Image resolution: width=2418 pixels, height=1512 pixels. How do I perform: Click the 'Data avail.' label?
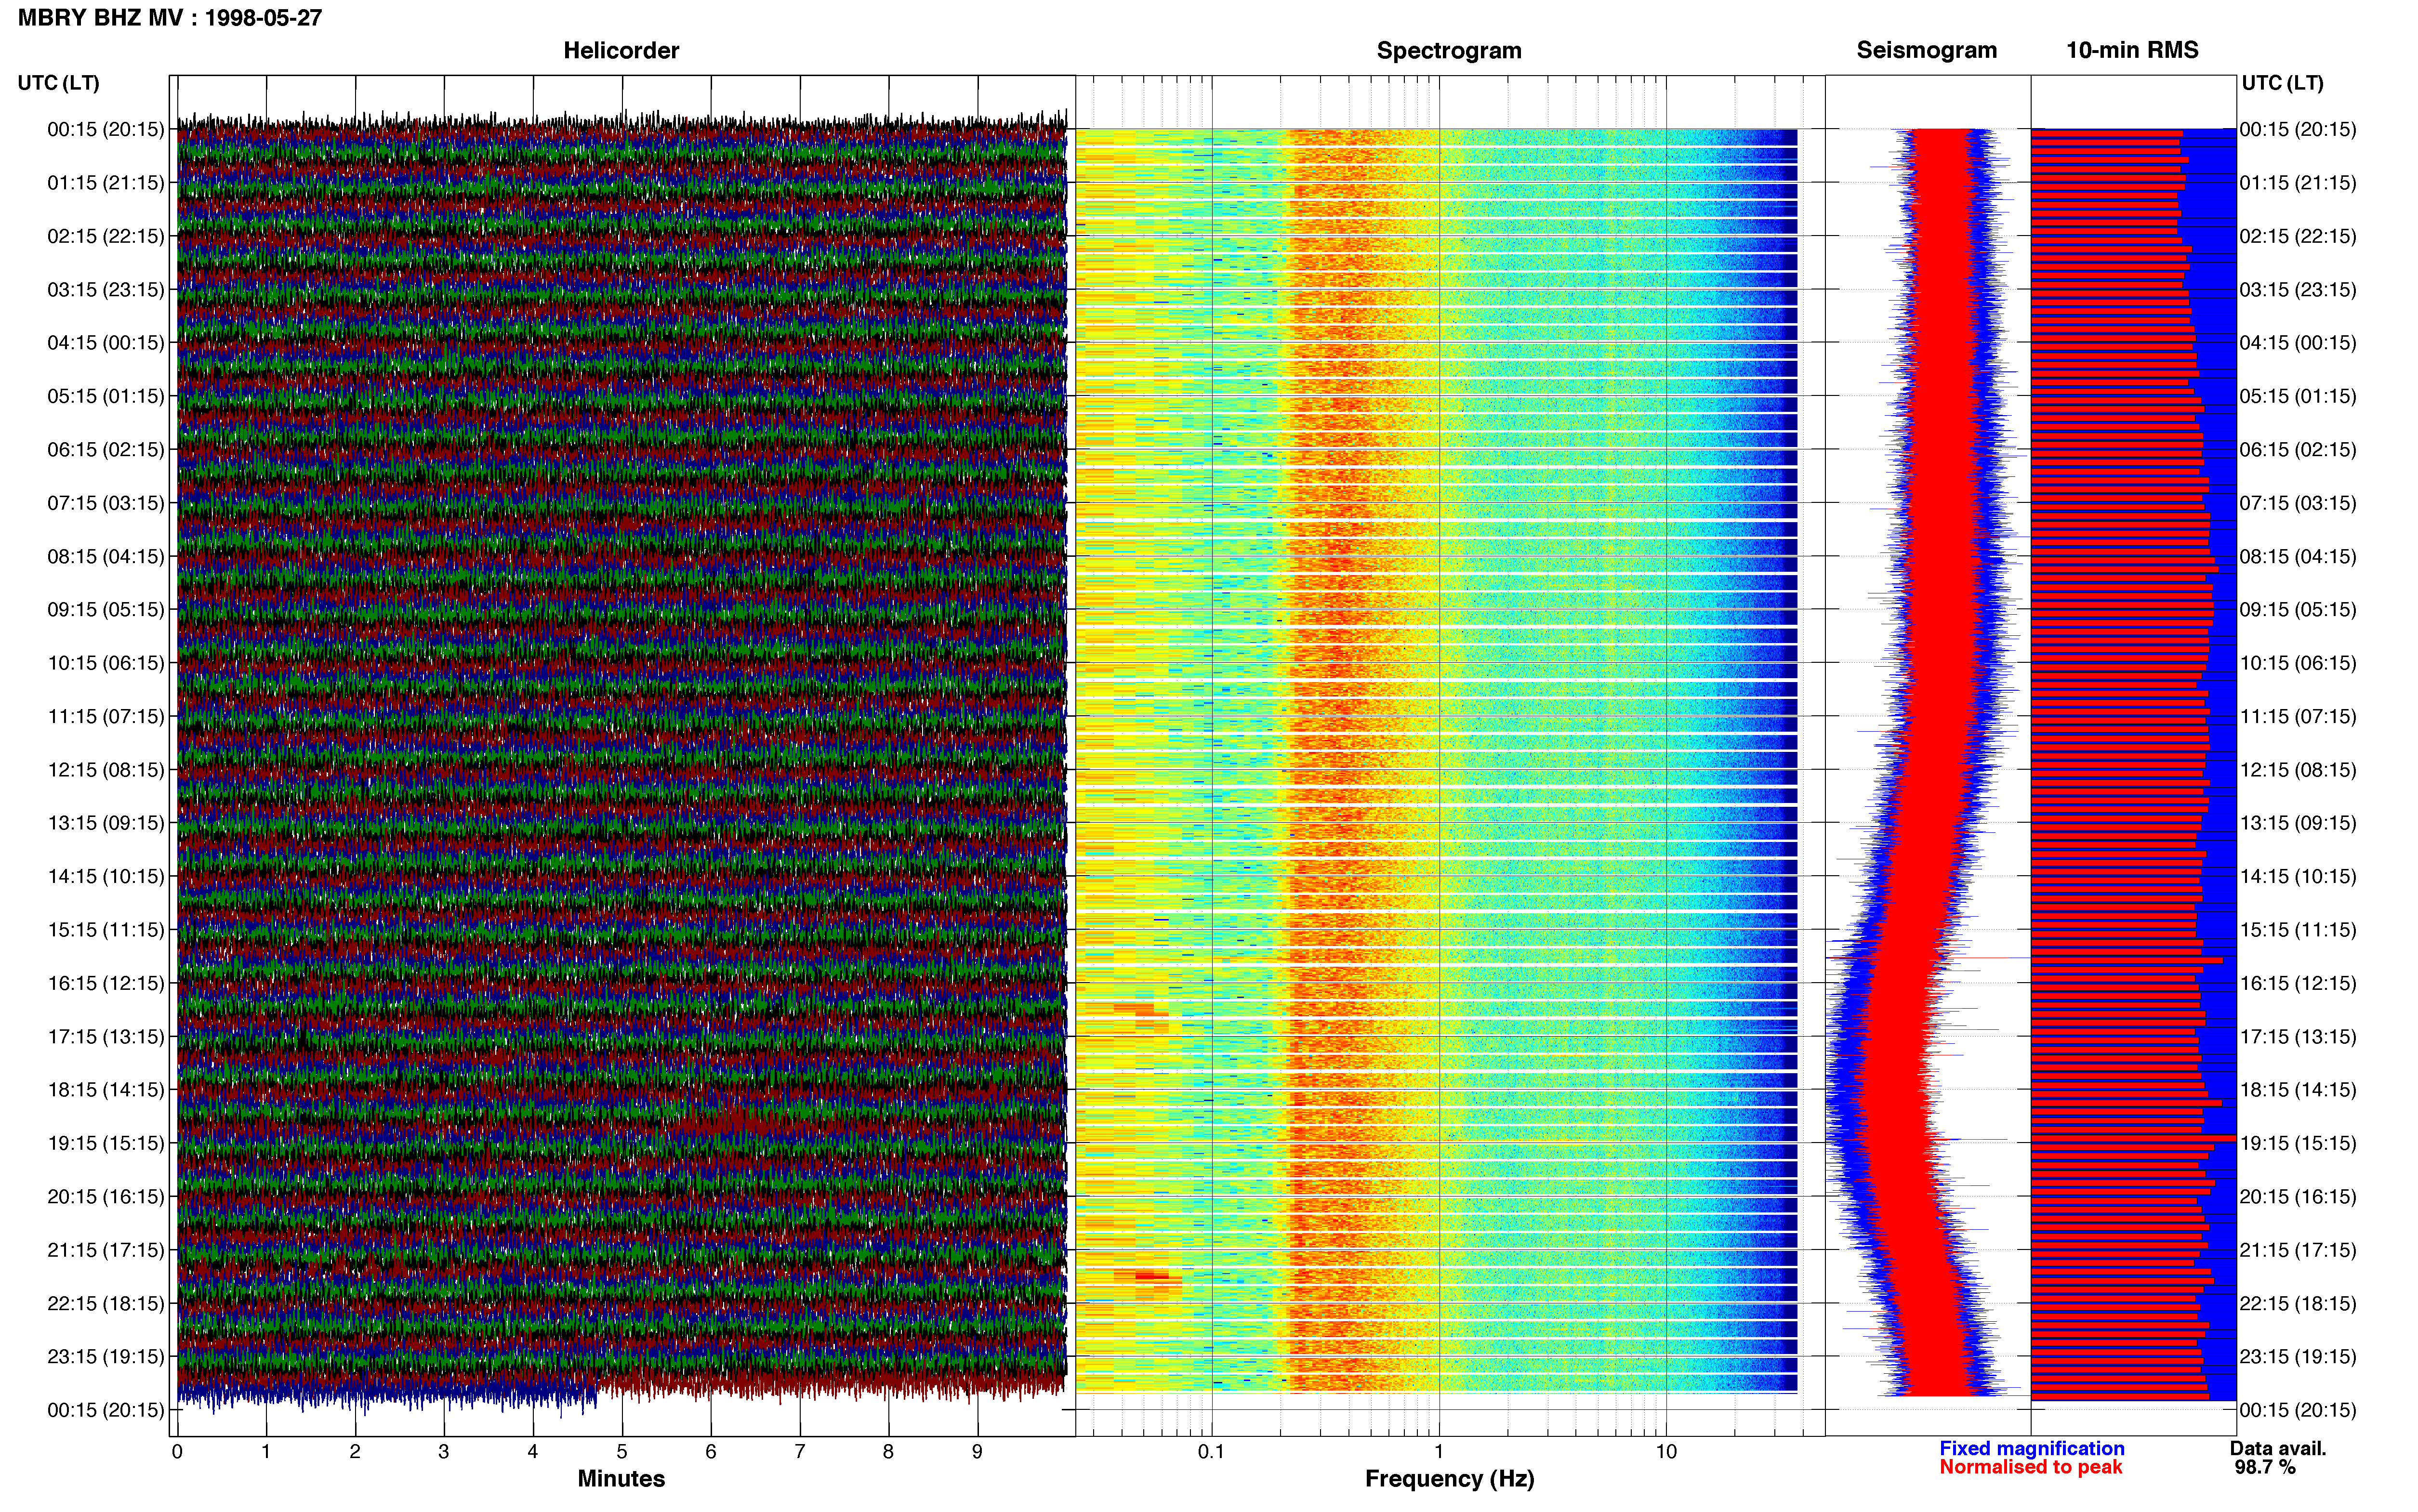coord(2278,1448)
